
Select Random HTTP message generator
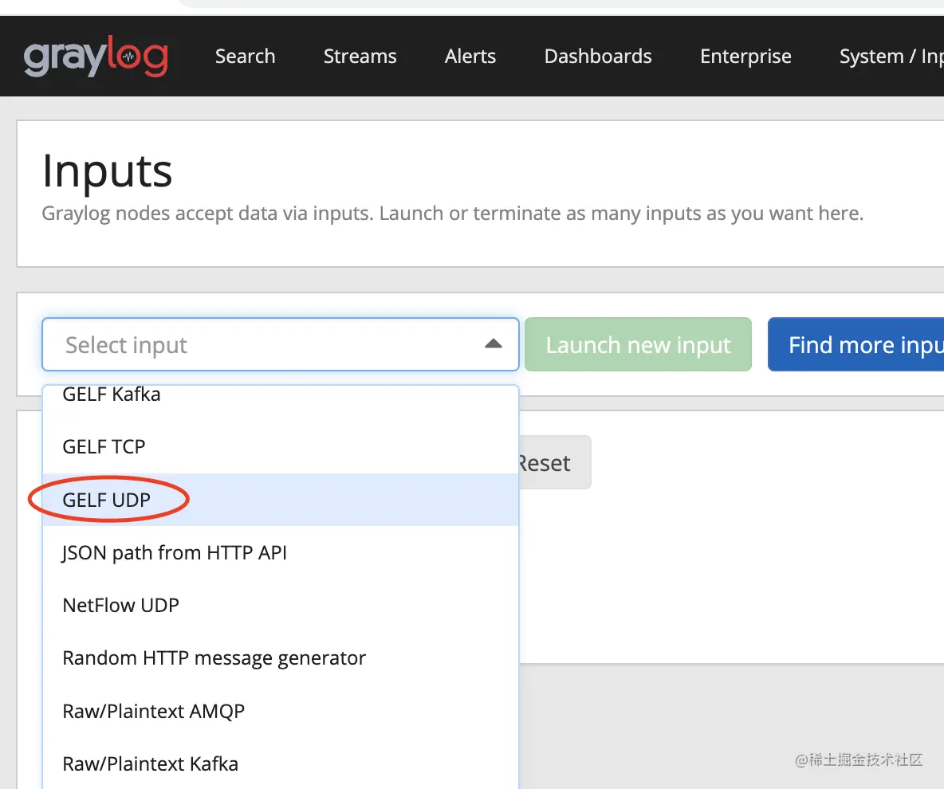click(214, 658)
